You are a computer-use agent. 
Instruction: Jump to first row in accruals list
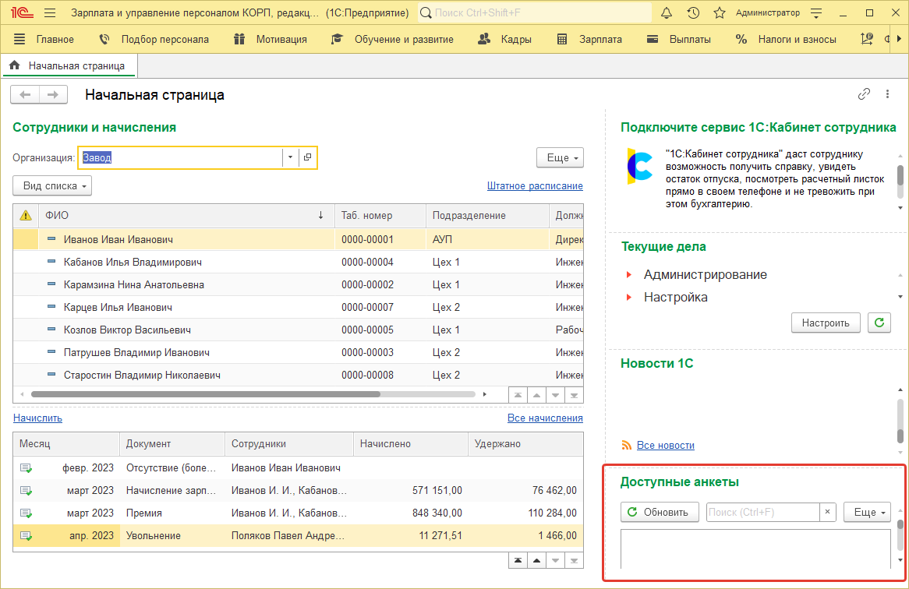[518, 561]
